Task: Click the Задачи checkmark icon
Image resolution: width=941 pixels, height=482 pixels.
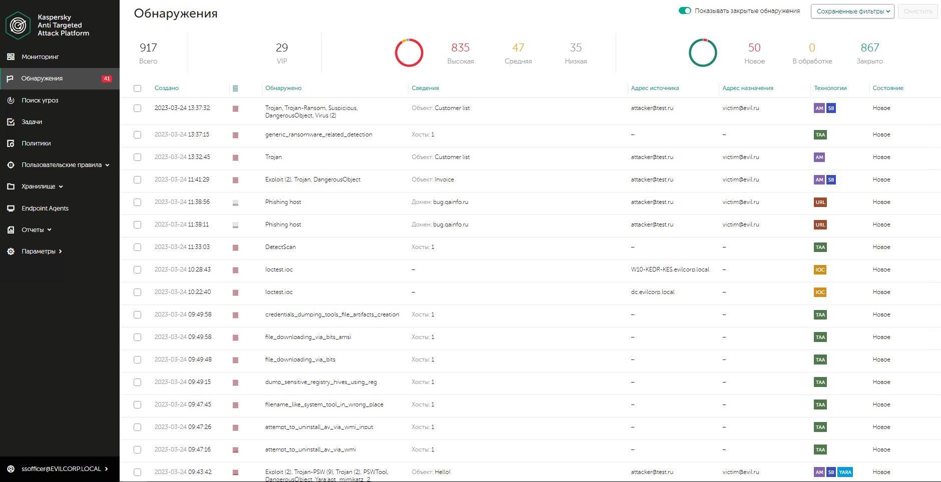Action: point(11,122)
